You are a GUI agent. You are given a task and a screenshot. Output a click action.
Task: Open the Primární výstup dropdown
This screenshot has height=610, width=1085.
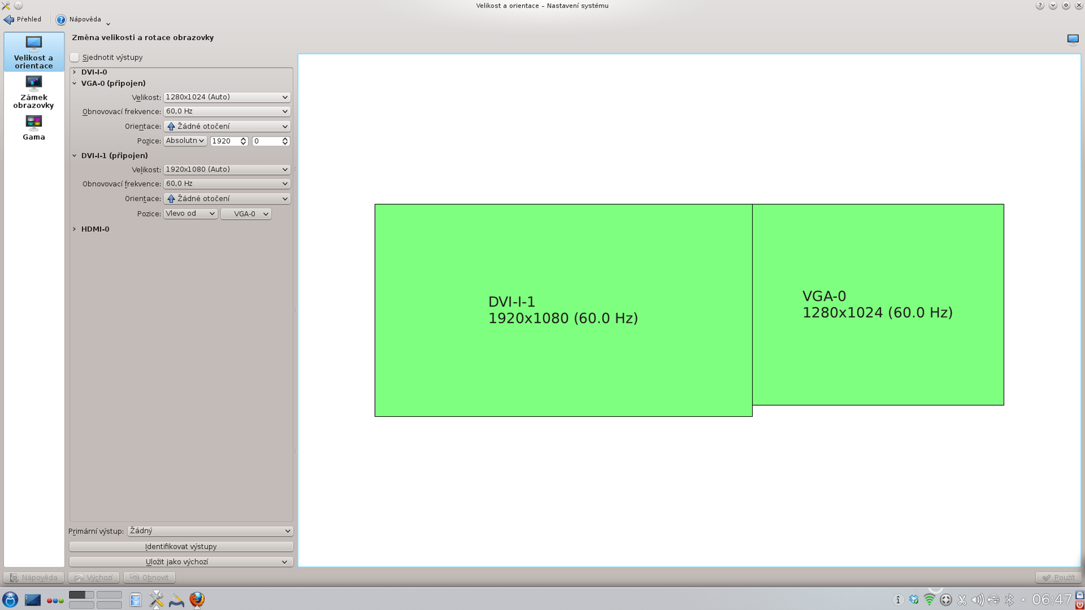point(210,531)
